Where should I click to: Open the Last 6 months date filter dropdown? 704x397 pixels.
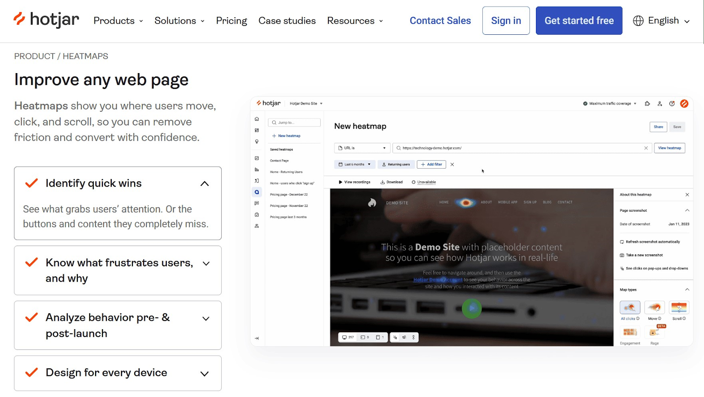click(x=354, y=164)
